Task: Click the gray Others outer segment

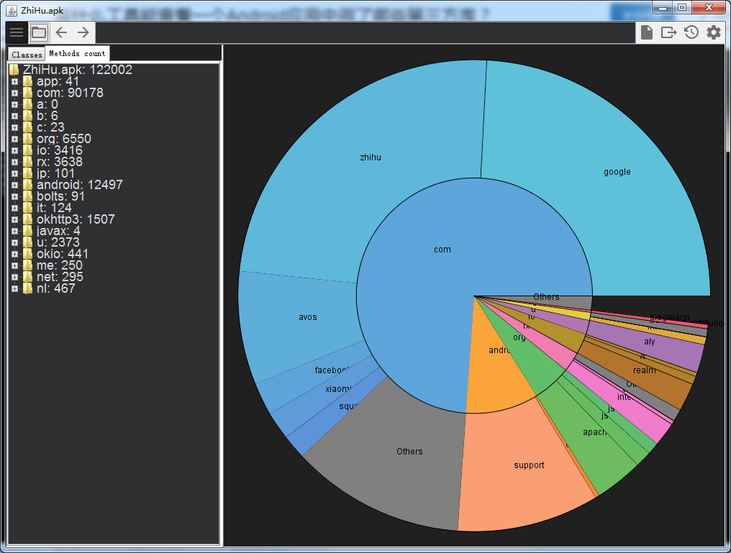Action: (409, 452)
